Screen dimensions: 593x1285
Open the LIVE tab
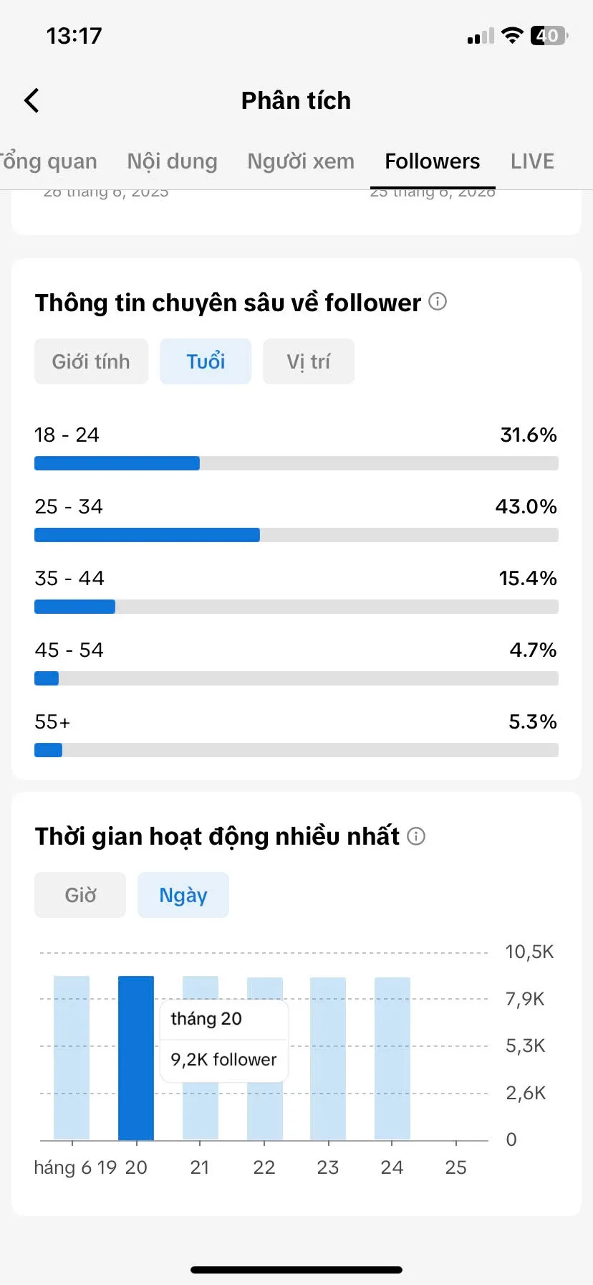(x=532, y=161)
